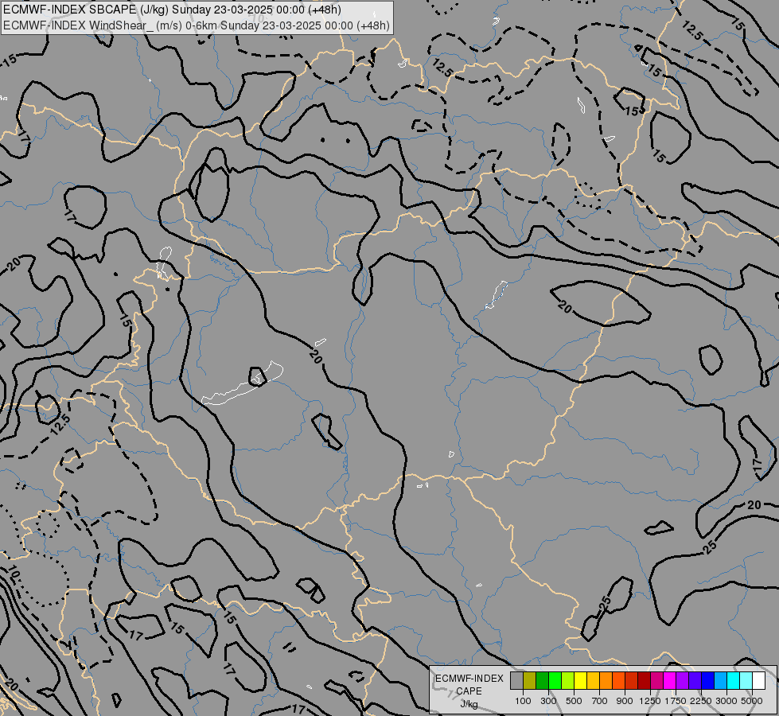The height and width of the screenshot is (716, 779).
Task: Click the J/kg unit label in legend
Action: [x=469, y=704]
